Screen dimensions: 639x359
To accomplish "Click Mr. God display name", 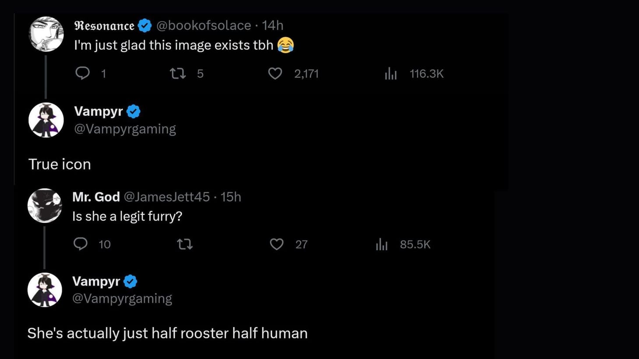I will pyautogui.click(x=96, y=197).
